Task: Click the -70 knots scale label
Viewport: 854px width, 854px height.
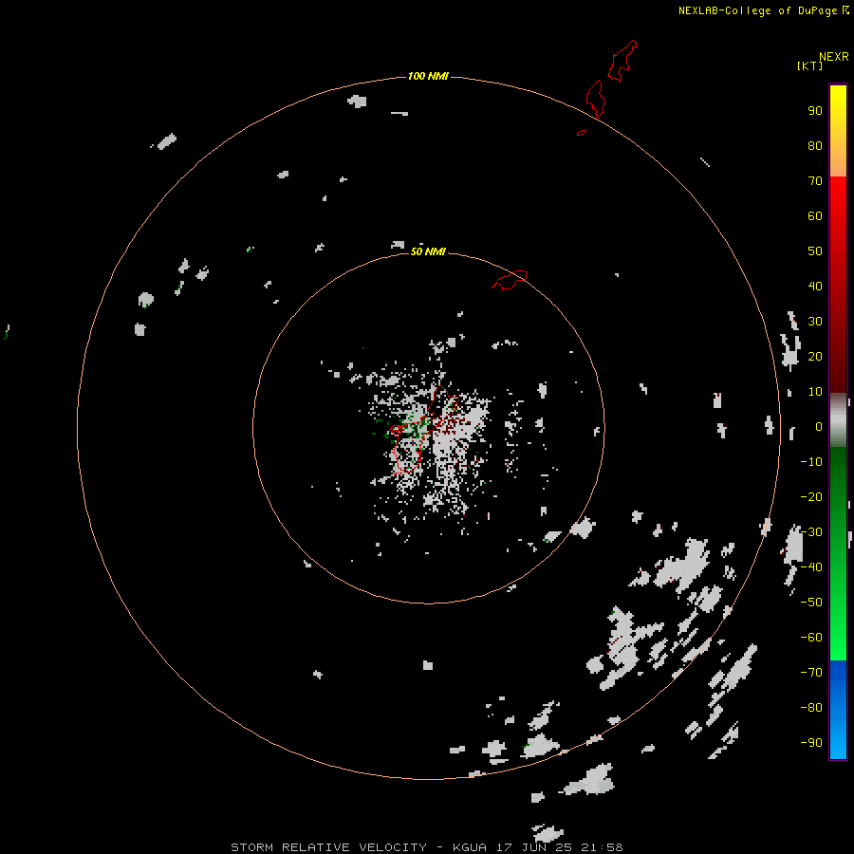Action: tap(811, 673)
